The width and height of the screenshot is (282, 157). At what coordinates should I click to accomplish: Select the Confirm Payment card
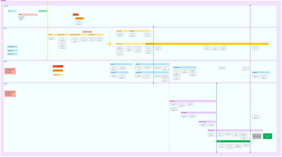coord(132,35)
